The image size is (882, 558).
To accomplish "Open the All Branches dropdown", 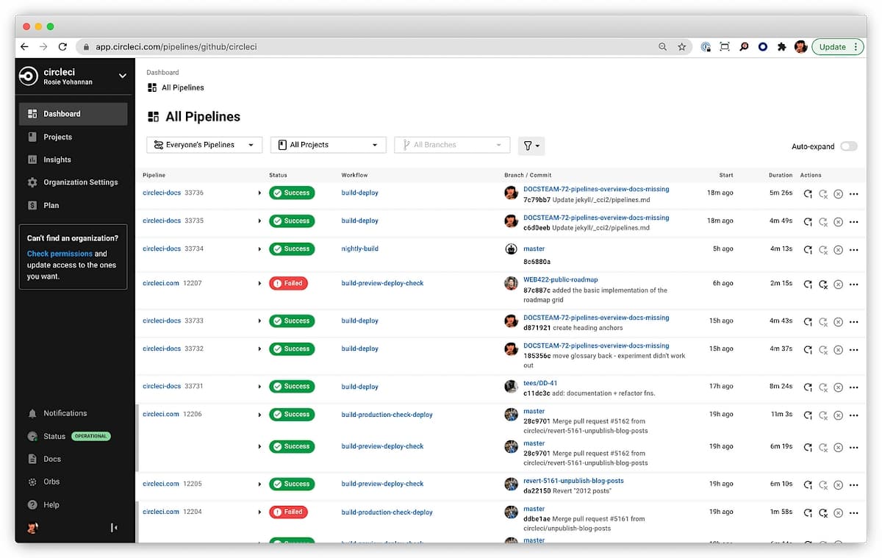I will coord(452,145).
